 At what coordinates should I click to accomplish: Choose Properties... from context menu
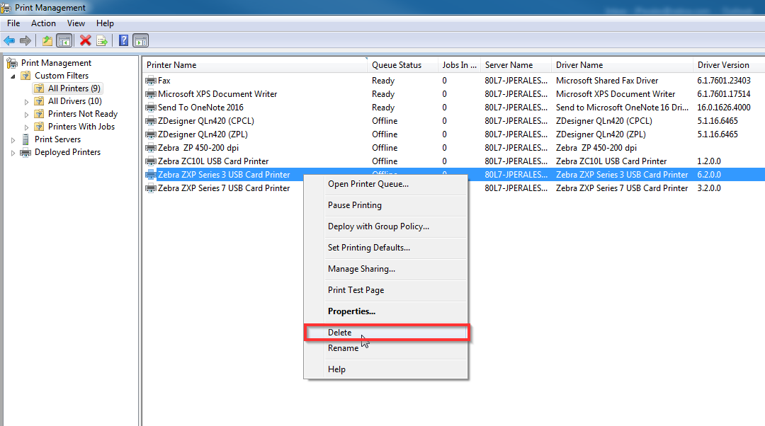coord(385,311)
